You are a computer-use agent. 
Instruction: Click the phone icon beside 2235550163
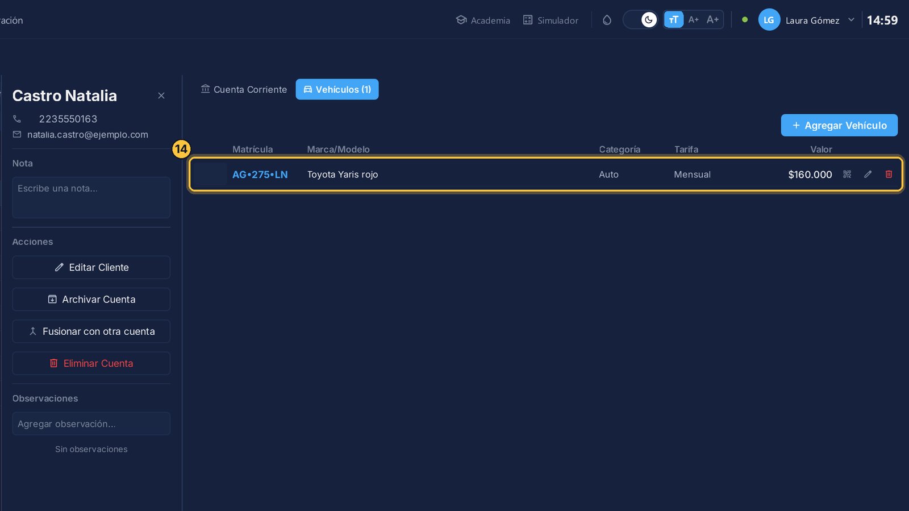click(x=17, y=119)
